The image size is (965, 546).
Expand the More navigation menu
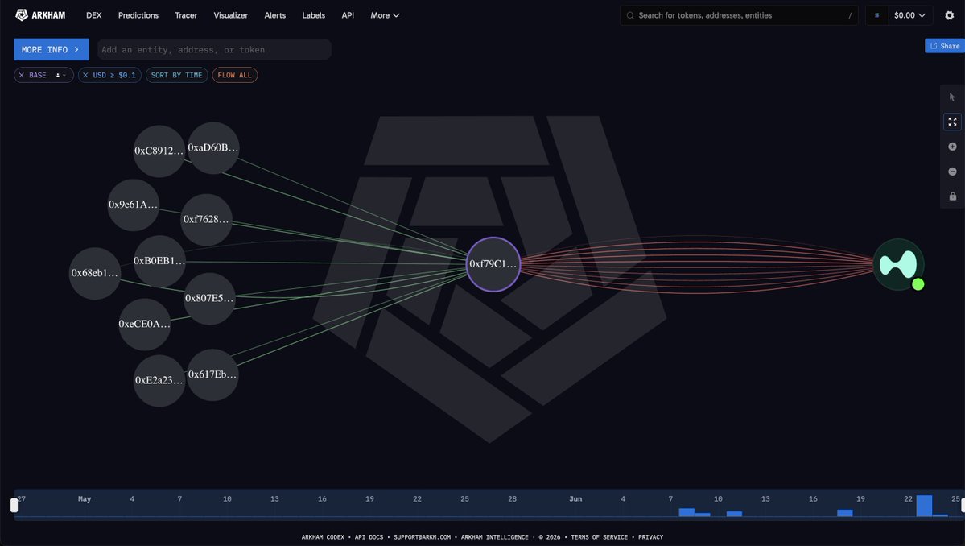pyautogui.click(x=385, y=15)
